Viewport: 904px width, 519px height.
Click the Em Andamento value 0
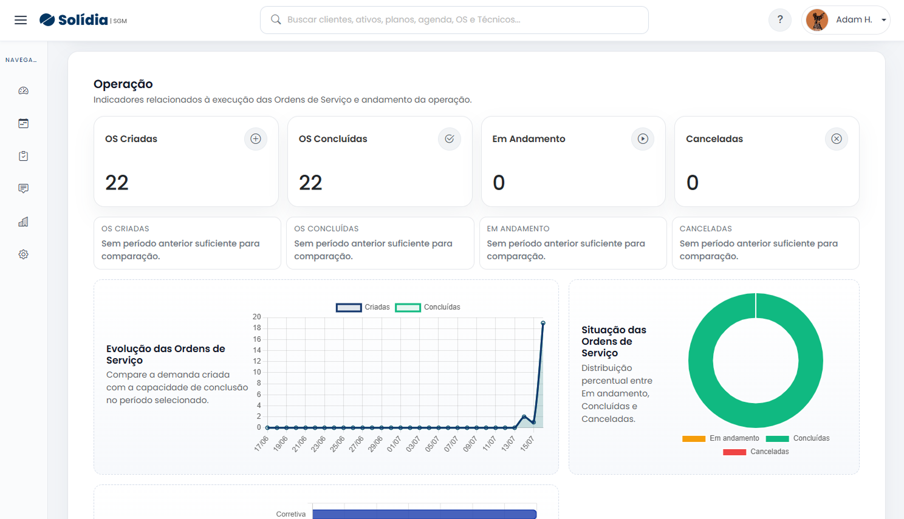[499, 183]
